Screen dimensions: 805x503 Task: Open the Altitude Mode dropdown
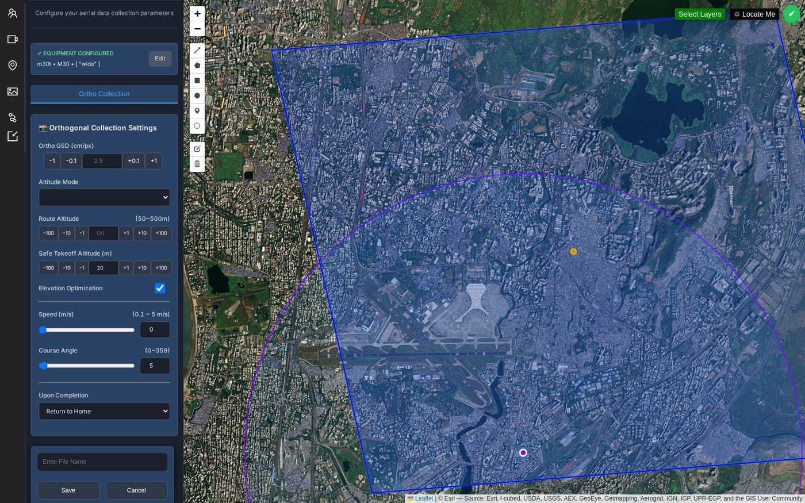(104, 197)
